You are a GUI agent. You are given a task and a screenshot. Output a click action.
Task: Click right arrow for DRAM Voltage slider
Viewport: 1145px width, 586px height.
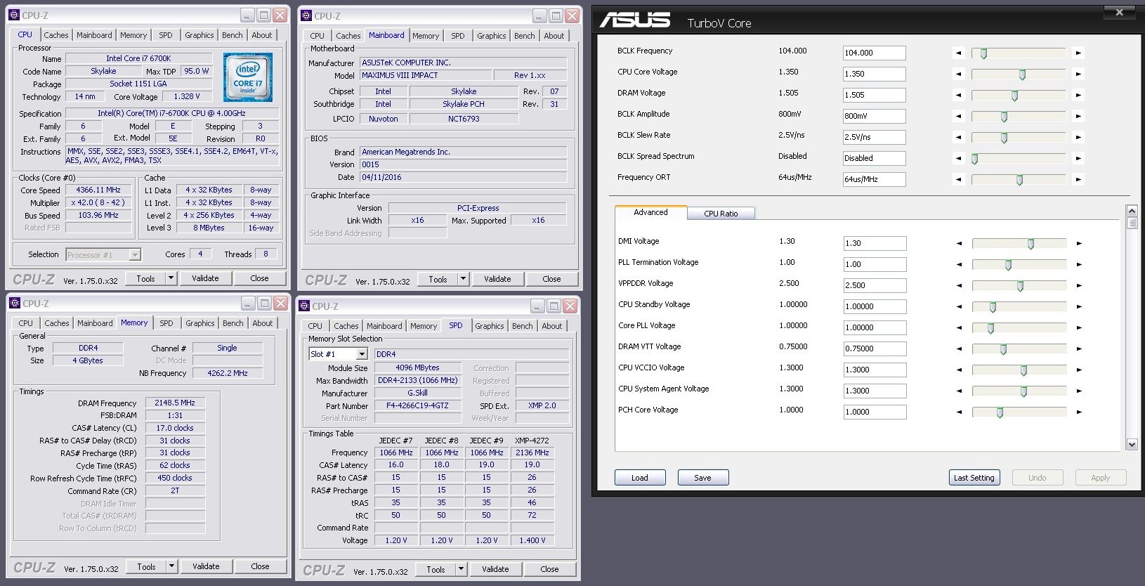click(1078, 95)
